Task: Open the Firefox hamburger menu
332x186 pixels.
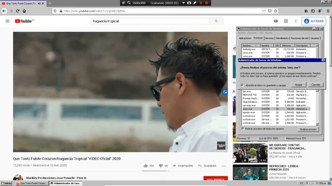Action: coord(328,11)
